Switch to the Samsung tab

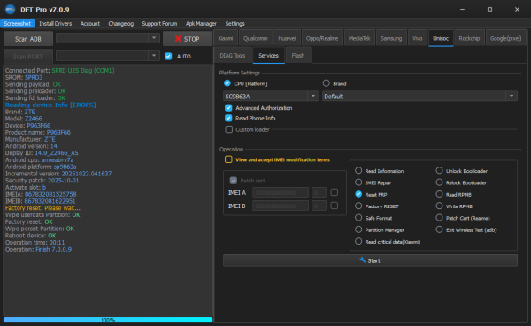pos(391,38)
